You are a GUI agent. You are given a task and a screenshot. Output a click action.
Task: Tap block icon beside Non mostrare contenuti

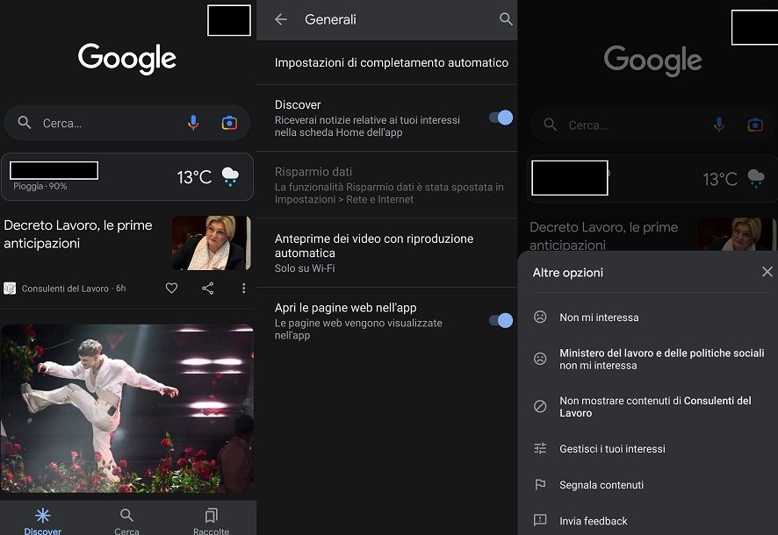tap(540, 406)
